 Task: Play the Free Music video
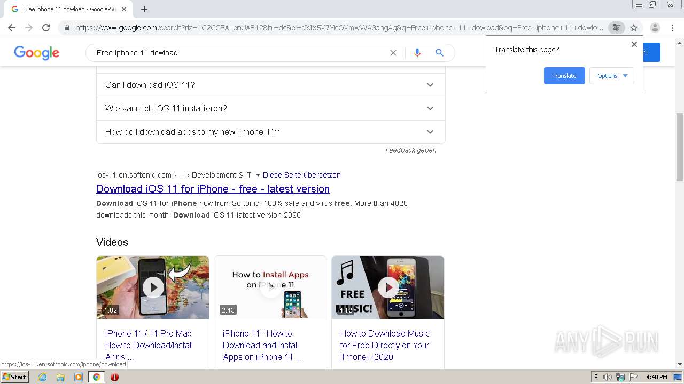coord(388,287)
